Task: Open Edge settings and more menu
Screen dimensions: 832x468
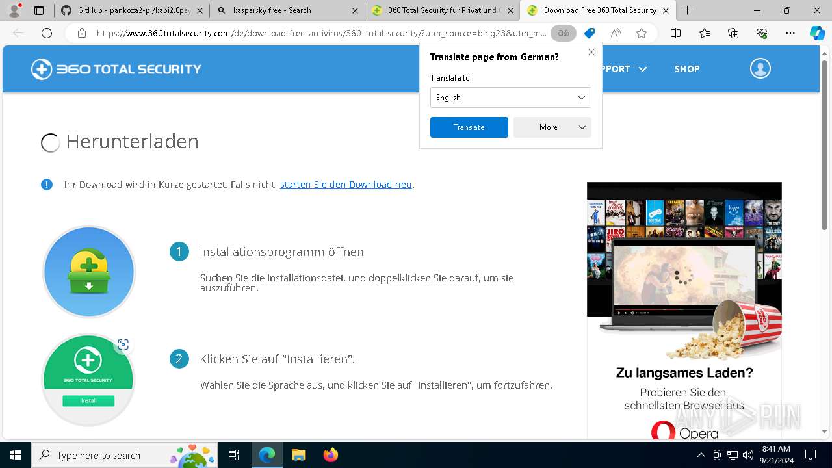Action: pyautogui.click(x=790, y=33)
